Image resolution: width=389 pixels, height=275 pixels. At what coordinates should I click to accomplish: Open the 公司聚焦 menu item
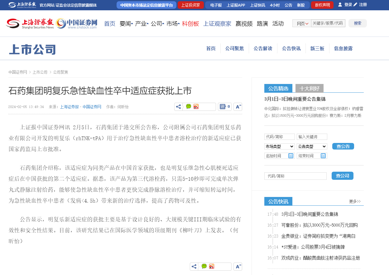click(x=234, y=48)
